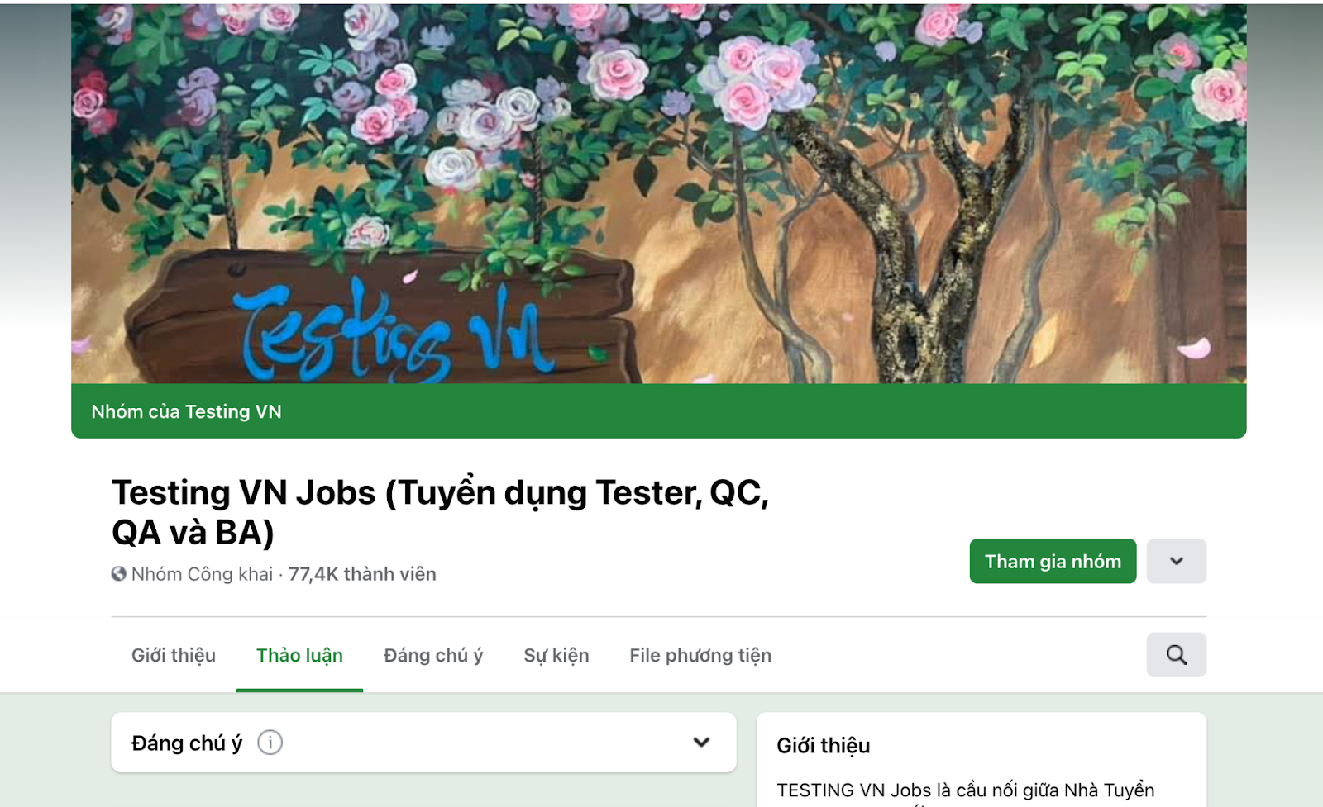Click the info icon beside Đáng chú ý
Viewport: 1323px width, 807px height.
tap(270, 743)
